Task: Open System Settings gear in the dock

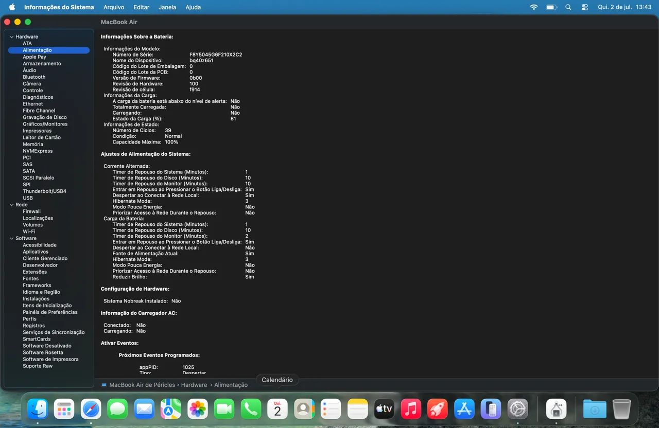Action: (517, 409)
